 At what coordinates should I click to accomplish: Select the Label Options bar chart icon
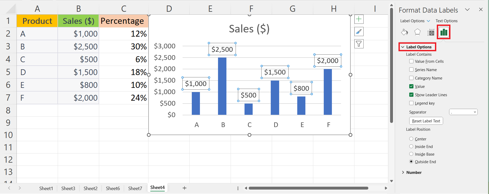tap(444, 32)
